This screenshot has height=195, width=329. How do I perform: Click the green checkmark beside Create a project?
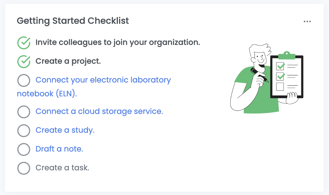[24, 61]
